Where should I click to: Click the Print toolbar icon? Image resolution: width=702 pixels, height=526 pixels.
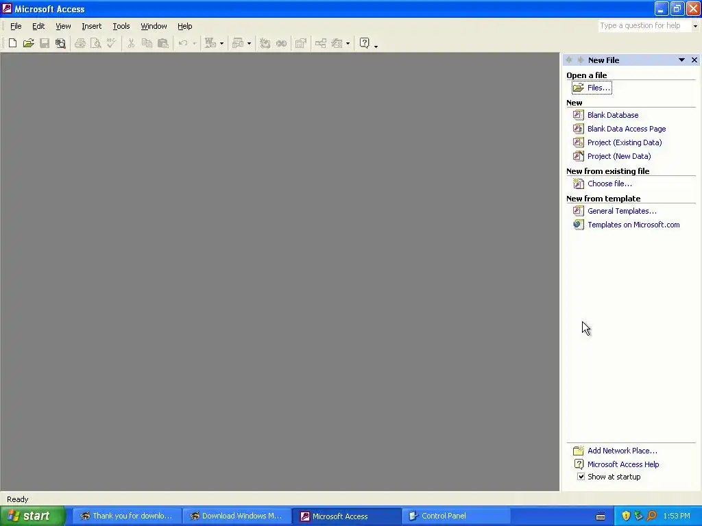(80, 43)
